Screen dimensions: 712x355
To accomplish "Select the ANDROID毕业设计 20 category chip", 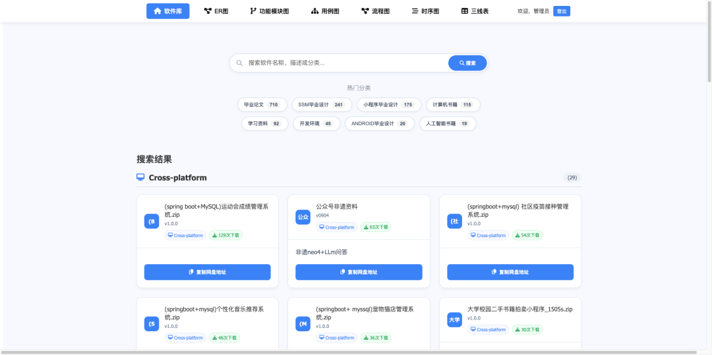I will 380,123.
